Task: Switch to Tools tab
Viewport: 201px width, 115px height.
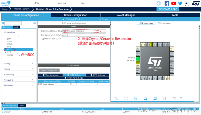Action: [x=175, y=15]
